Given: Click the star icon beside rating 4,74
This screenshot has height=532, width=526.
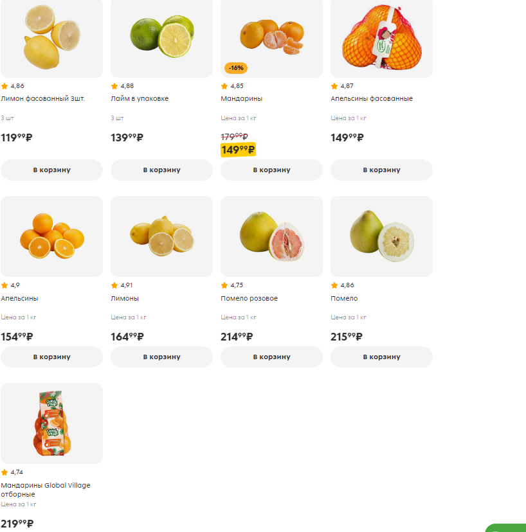Looking at the screenshot, I should tap(5, 472).
